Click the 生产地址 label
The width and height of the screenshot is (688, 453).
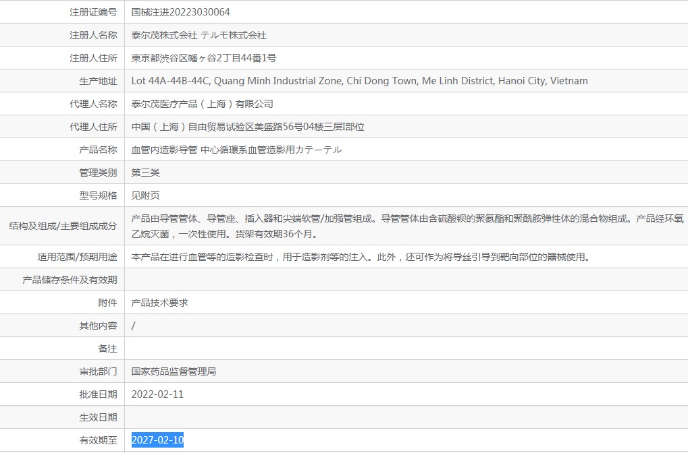pyautogui.click(x=98, y=81)
